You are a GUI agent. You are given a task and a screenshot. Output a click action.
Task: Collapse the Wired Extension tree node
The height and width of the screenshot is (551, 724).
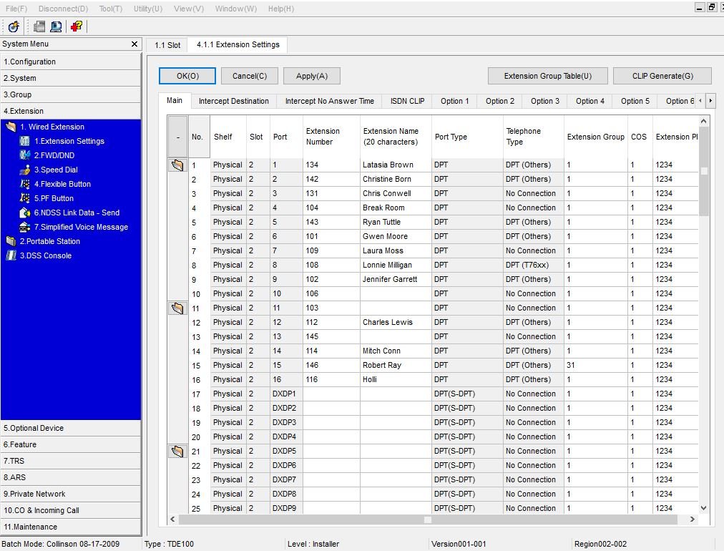point(11,127)
